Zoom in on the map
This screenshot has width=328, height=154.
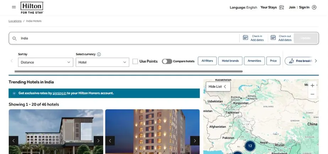(312, 85)
